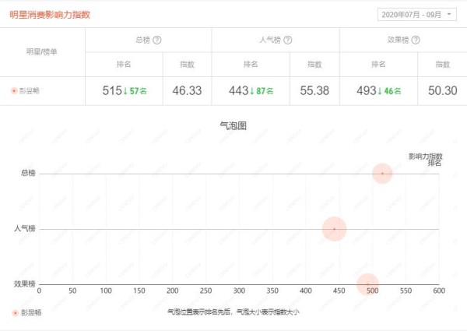This screenshot has width=467, height=331.
Task: Click the green down arrow beside 57名
Action: [x=126, y=91]
